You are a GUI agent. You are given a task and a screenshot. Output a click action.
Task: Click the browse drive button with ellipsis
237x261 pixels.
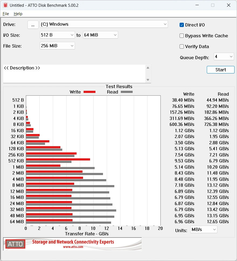[x=33, y=25]
